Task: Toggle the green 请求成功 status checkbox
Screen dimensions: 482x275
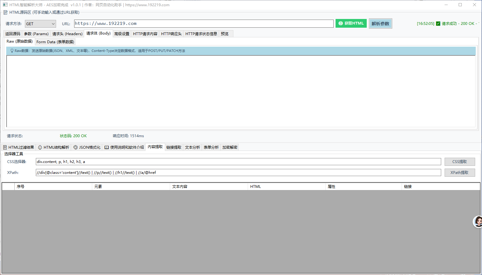Action: 438,24
